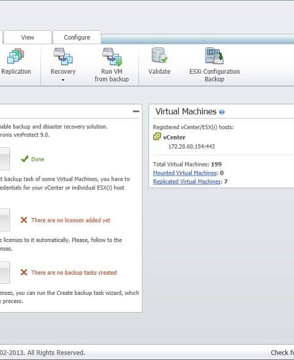Click red X beside no licenses
294x360 pixels.
point(24,220)
